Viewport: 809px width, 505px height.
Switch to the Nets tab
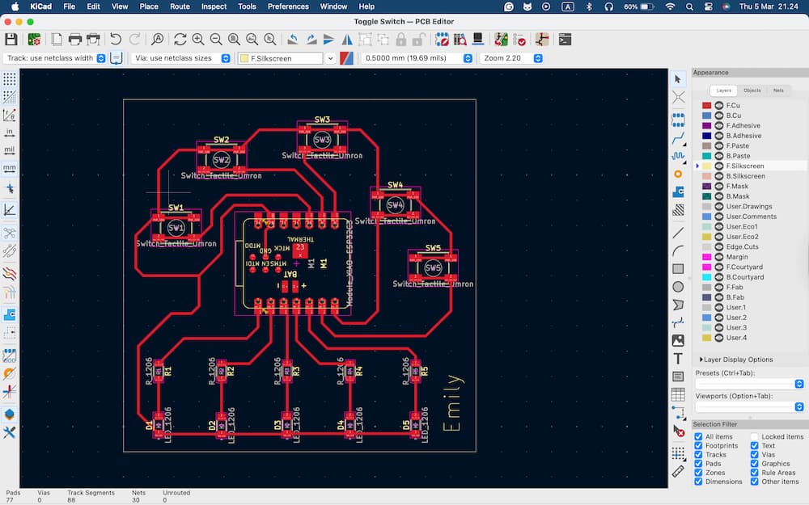pyautogui.click(x=778, y=90)
